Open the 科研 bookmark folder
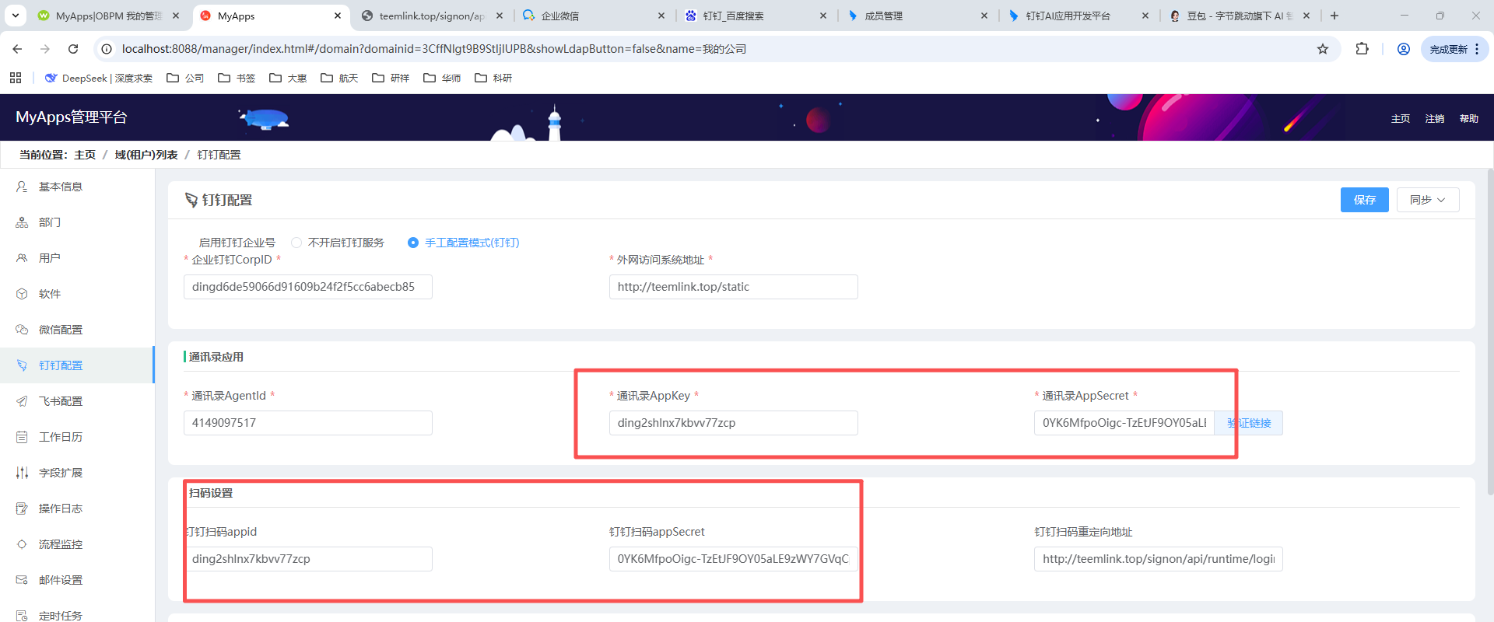Image resolution: width=1494 pixels, height=622 pixels. click(x=493, y=78)
